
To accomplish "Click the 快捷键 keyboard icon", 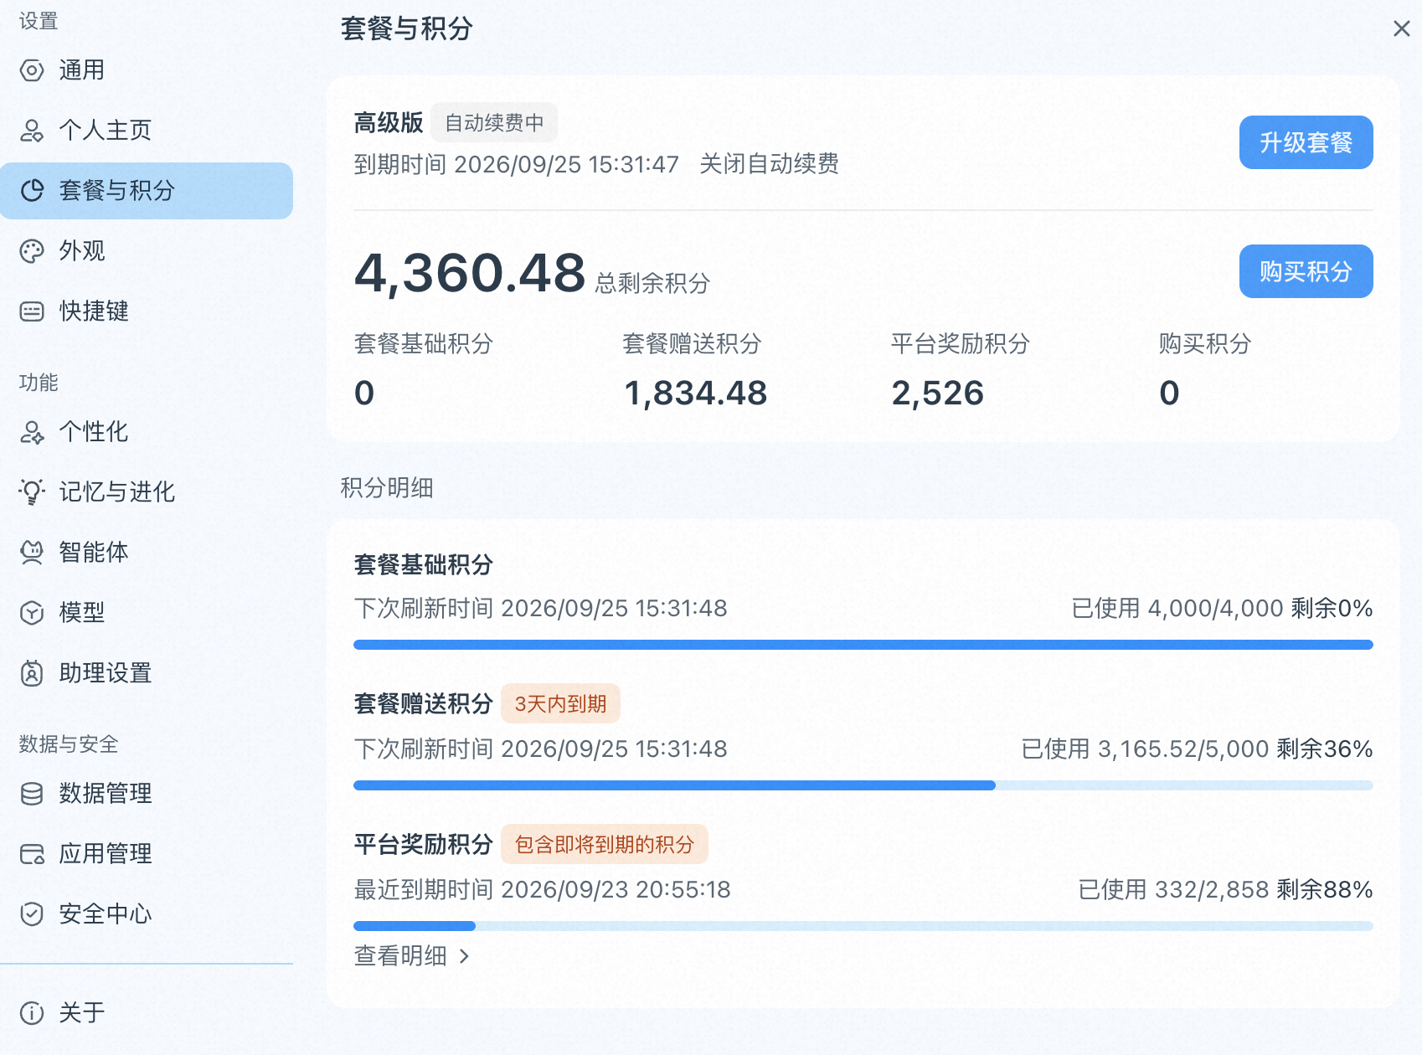I will [32, 311].
